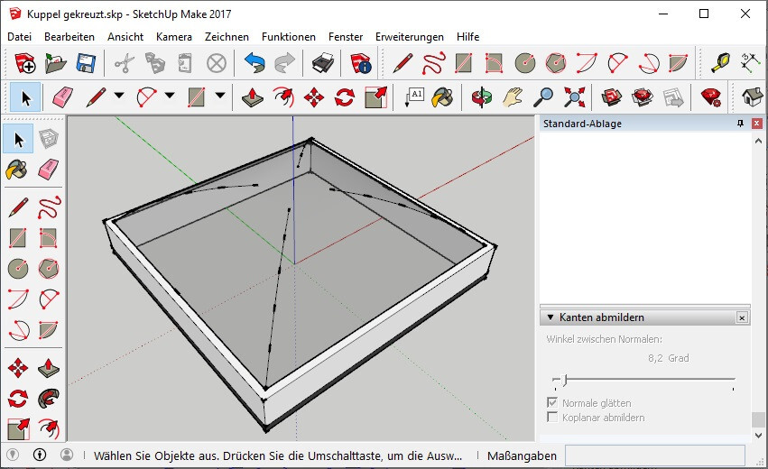768x469 pixels.
Task: Create a new model with the New icon
Action: (25, 63)
